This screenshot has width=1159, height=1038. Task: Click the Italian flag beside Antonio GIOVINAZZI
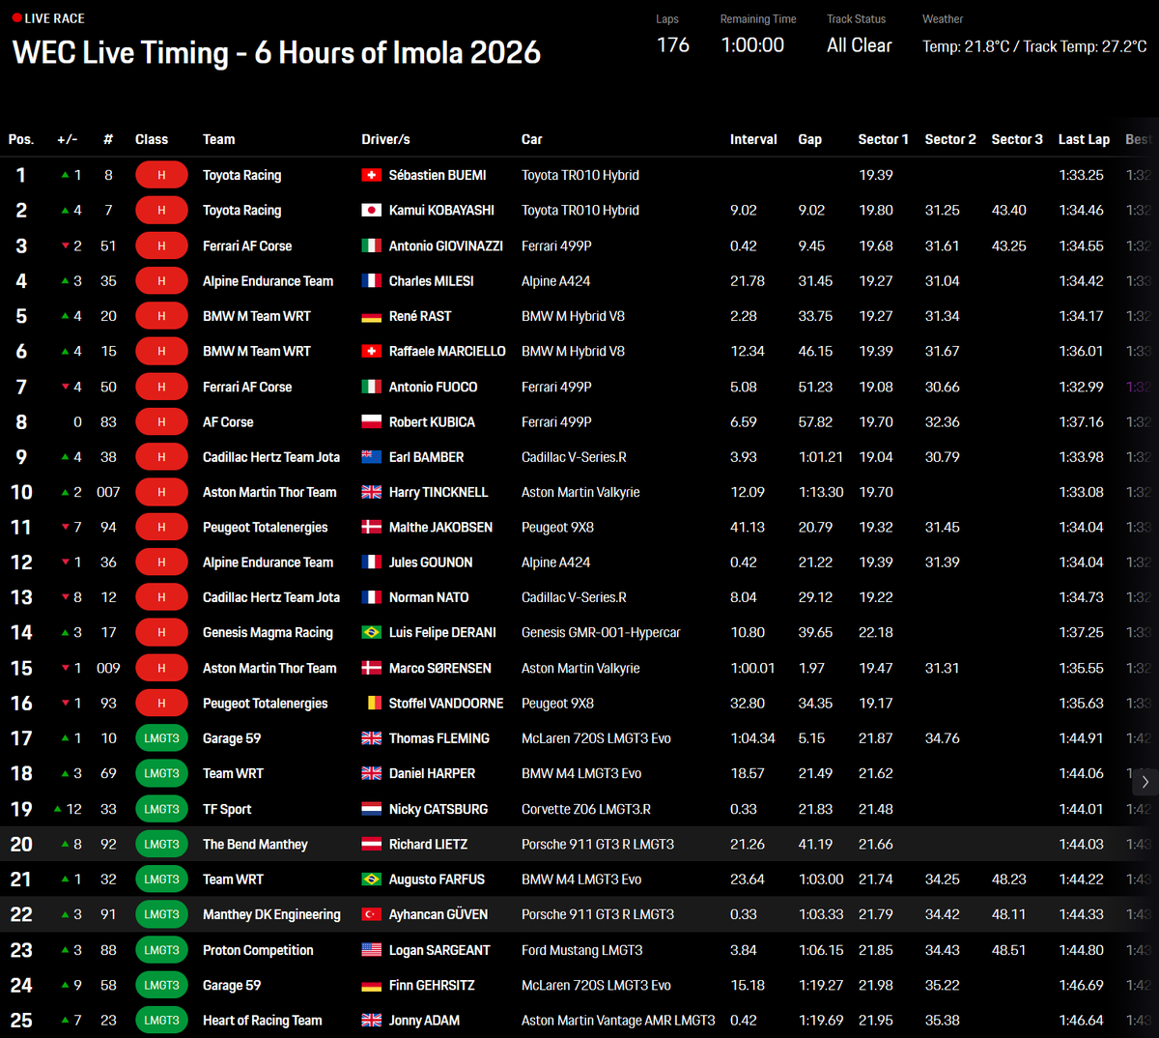pos(371,245)
